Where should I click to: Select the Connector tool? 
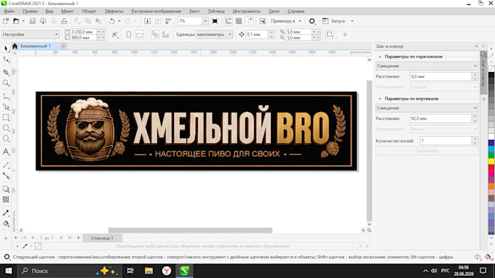click(6, 176)
